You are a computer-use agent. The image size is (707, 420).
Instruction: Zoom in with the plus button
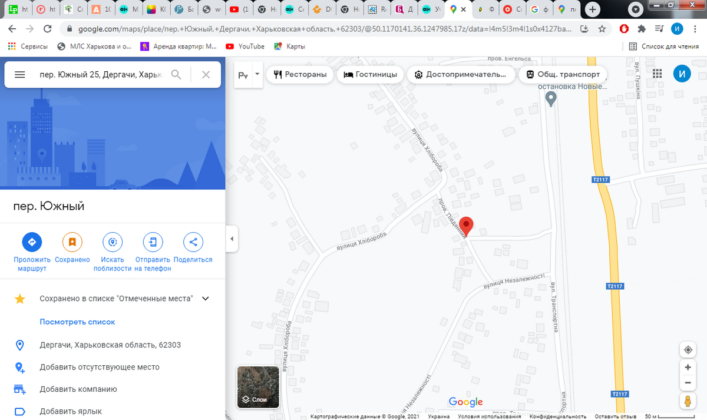coord(688,367)
